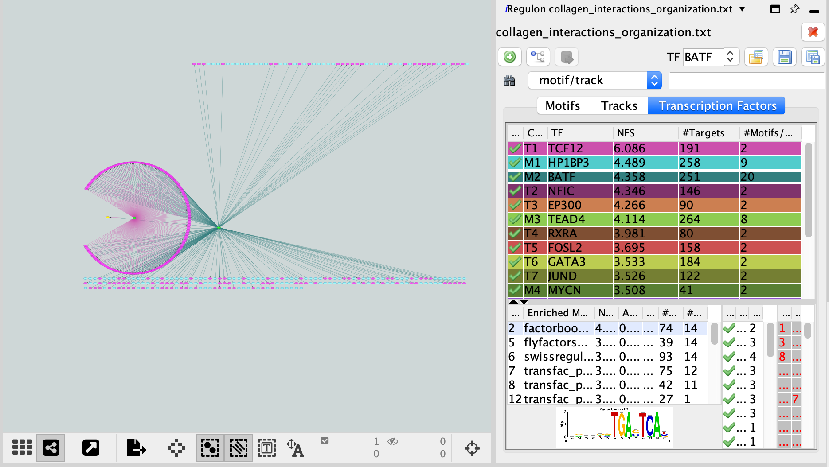
Task: Select the NFIC row
Action: [x=654, y=191]
